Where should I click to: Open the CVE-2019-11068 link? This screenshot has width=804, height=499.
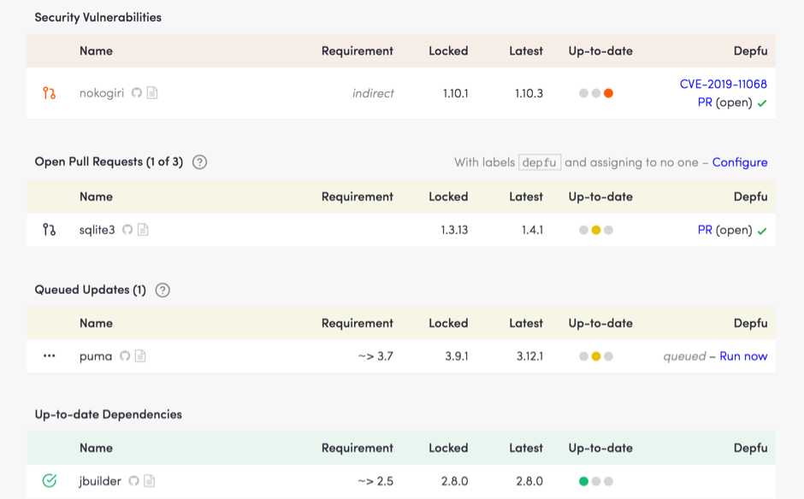723,84
